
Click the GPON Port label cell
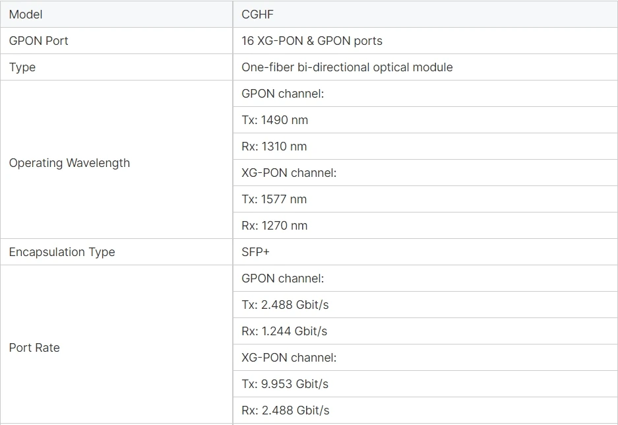(39, 41)
